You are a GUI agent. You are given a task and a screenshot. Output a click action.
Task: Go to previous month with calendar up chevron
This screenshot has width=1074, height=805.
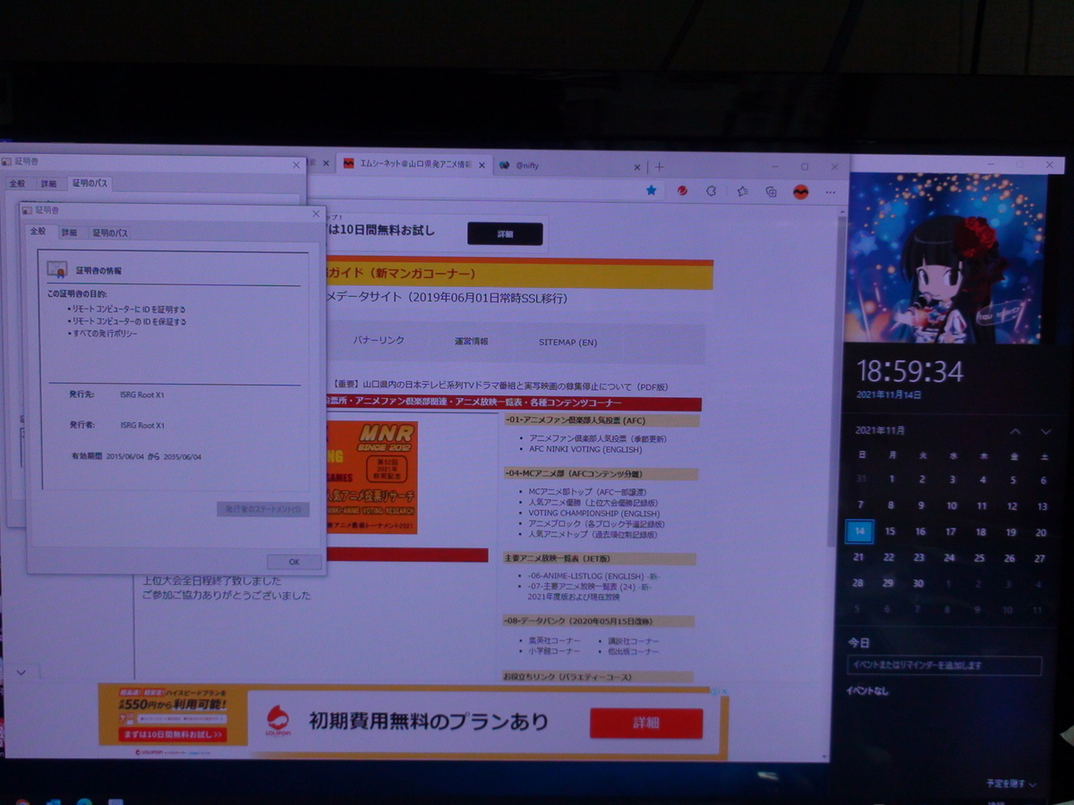click(1015, 432)
